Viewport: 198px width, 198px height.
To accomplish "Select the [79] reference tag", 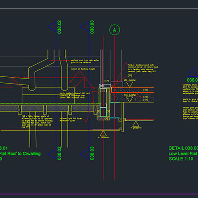I will point(146,90).
